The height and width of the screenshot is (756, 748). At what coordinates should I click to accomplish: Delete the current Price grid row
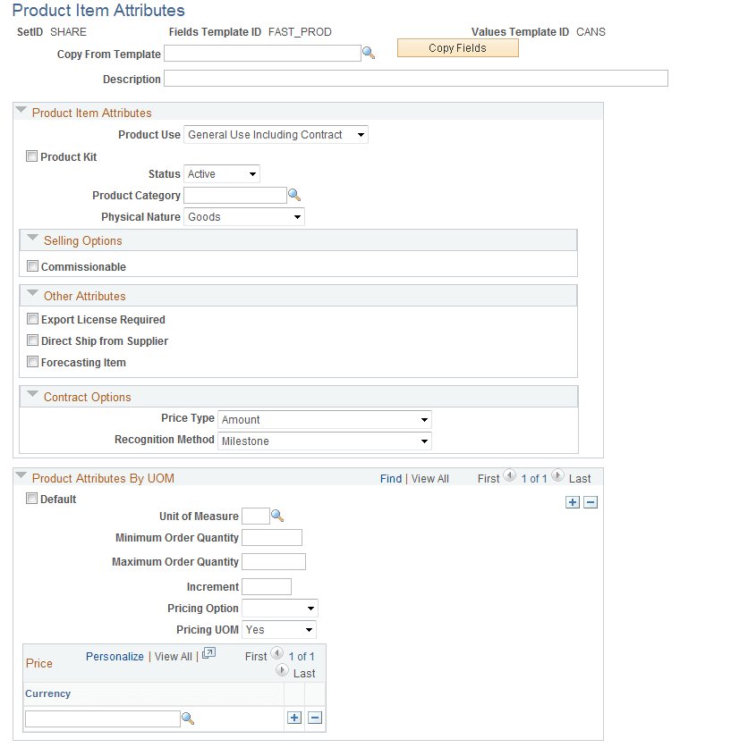tap(315, 718)
